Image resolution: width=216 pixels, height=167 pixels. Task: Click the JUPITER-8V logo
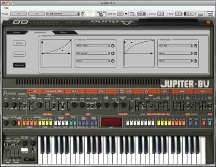[185, 84]
